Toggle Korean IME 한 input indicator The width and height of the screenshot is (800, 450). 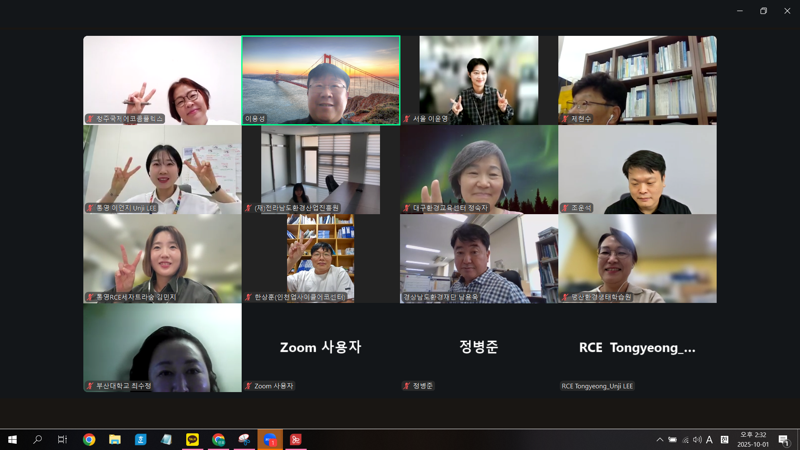click(x=725, y=440)
